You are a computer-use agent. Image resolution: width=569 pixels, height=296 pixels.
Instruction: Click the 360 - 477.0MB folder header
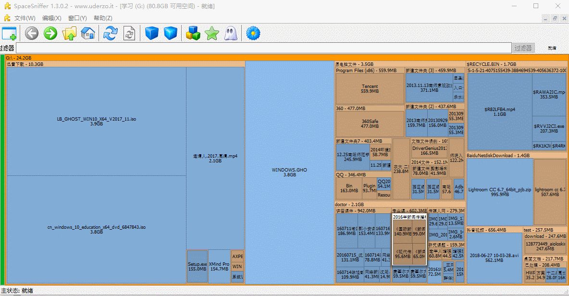pos(370,109)
